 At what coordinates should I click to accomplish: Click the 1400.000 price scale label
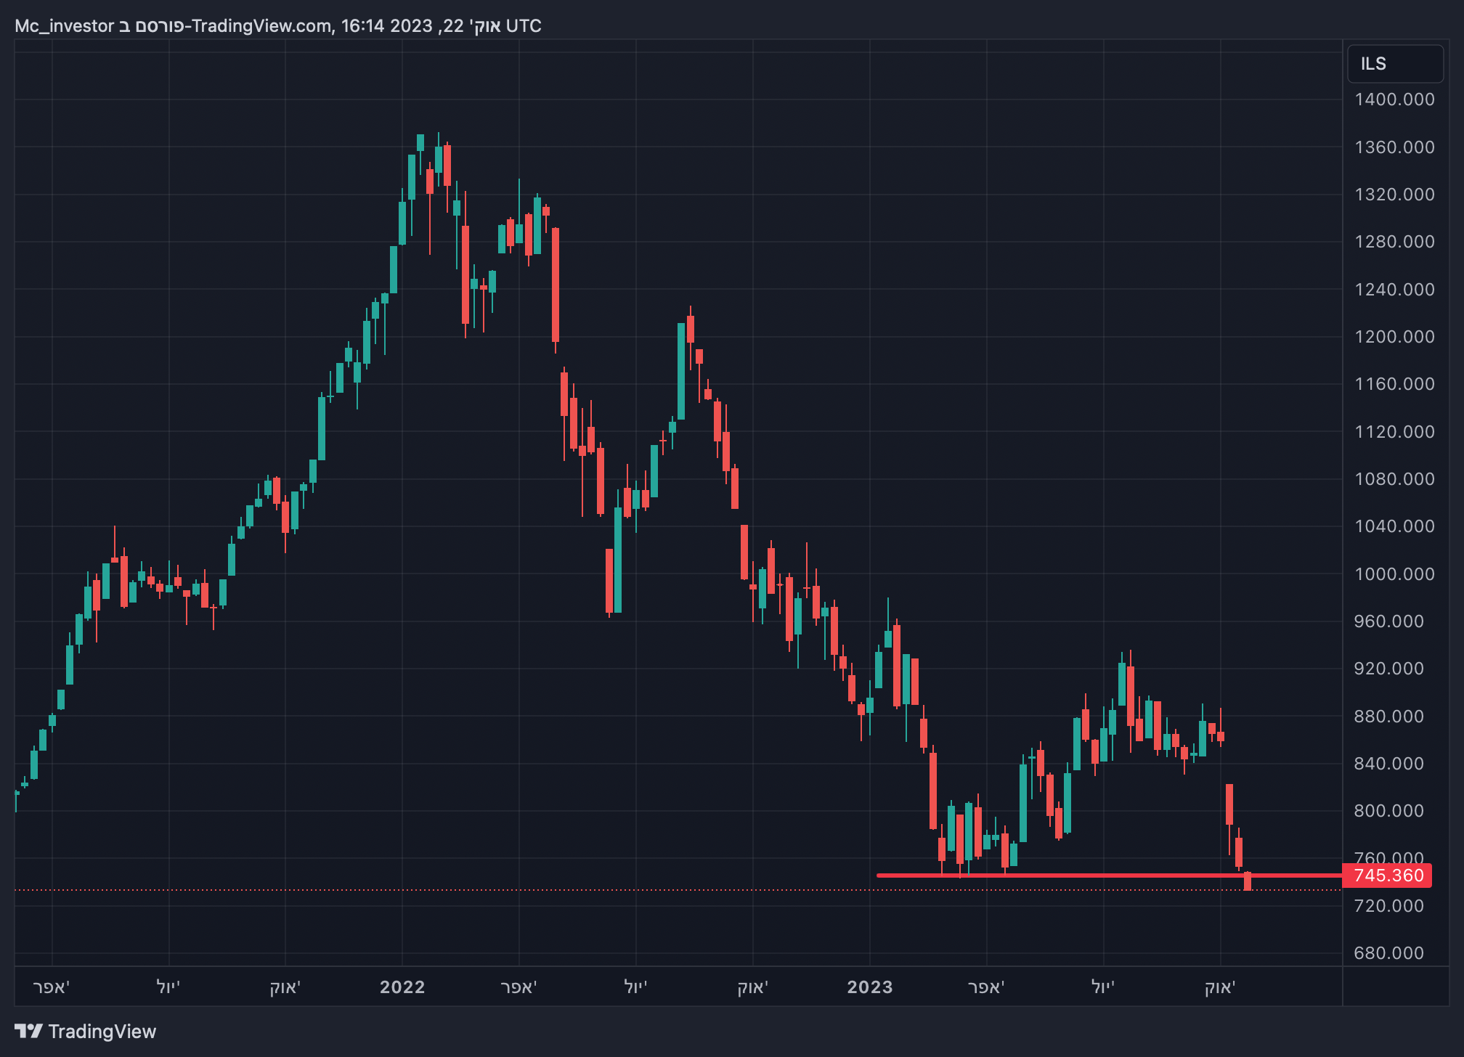click(x=1394, y=99)
